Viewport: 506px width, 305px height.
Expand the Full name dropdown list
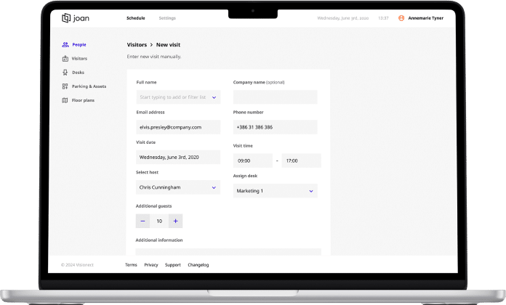[214, 97]
